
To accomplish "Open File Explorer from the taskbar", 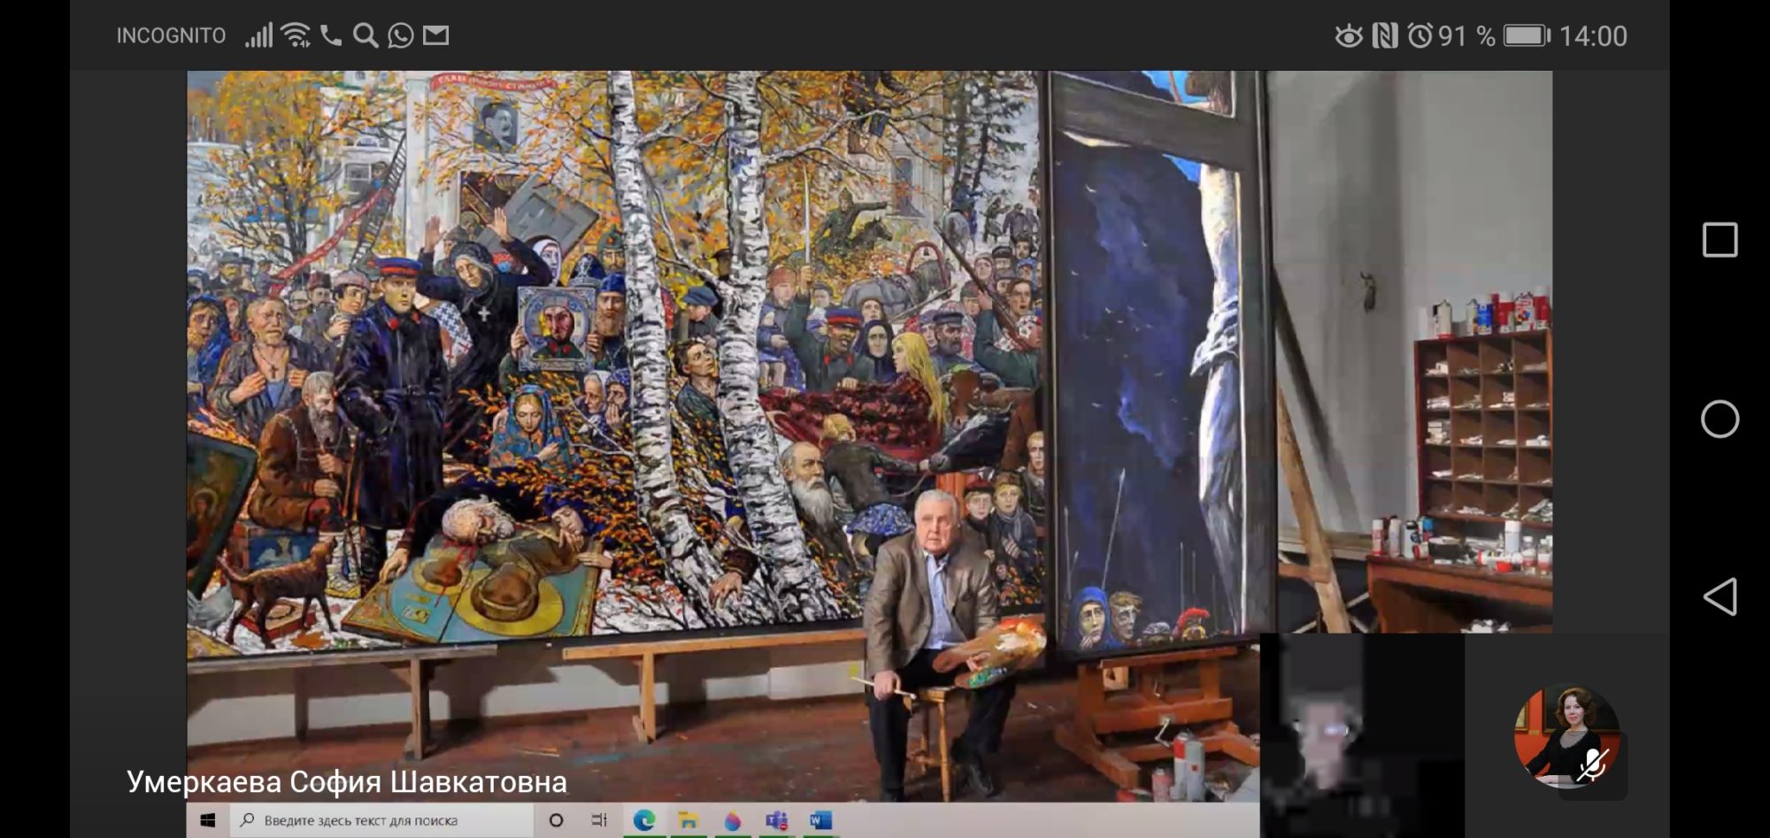I will [x=688, y=820].
